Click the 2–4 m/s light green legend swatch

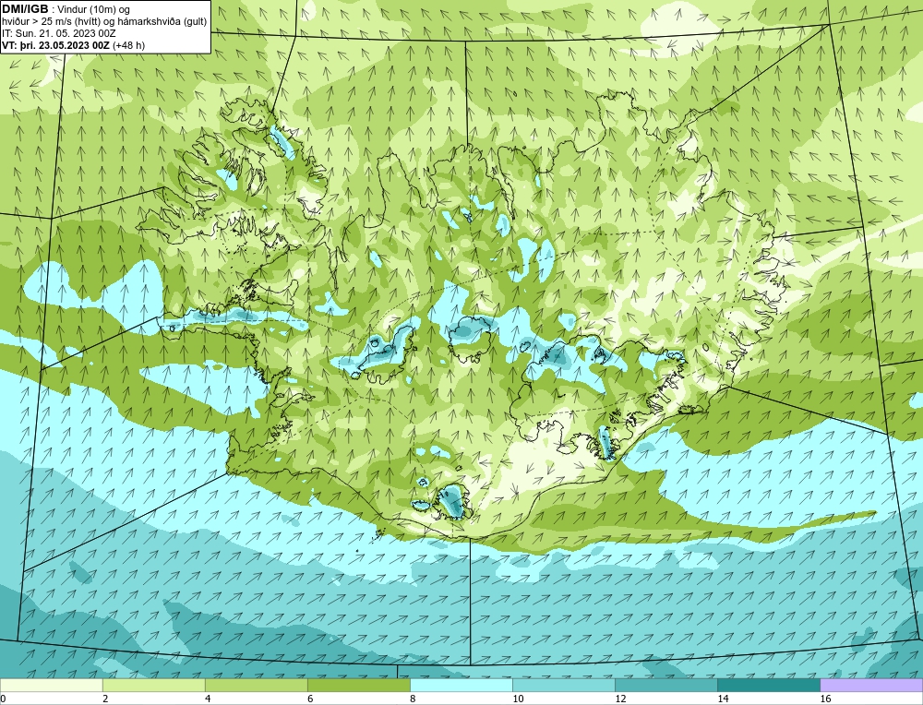[153, 685]
